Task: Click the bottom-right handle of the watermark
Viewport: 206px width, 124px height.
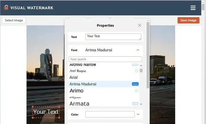Action: 59,117
